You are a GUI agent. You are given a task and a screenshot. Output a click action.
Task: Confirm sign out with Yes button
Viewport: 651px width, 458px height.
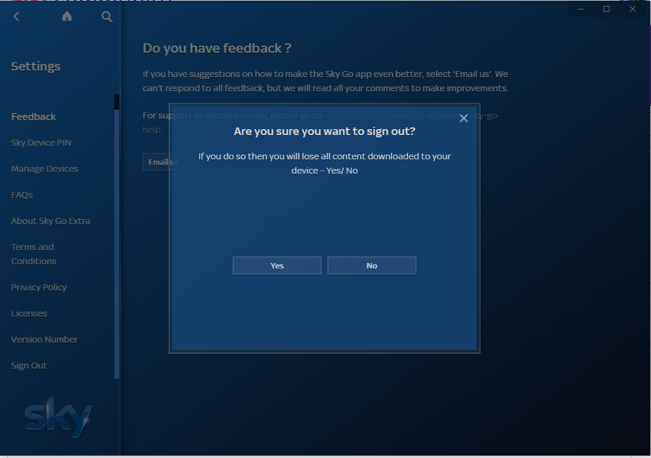pyautogui.click(x=277, y=265)
